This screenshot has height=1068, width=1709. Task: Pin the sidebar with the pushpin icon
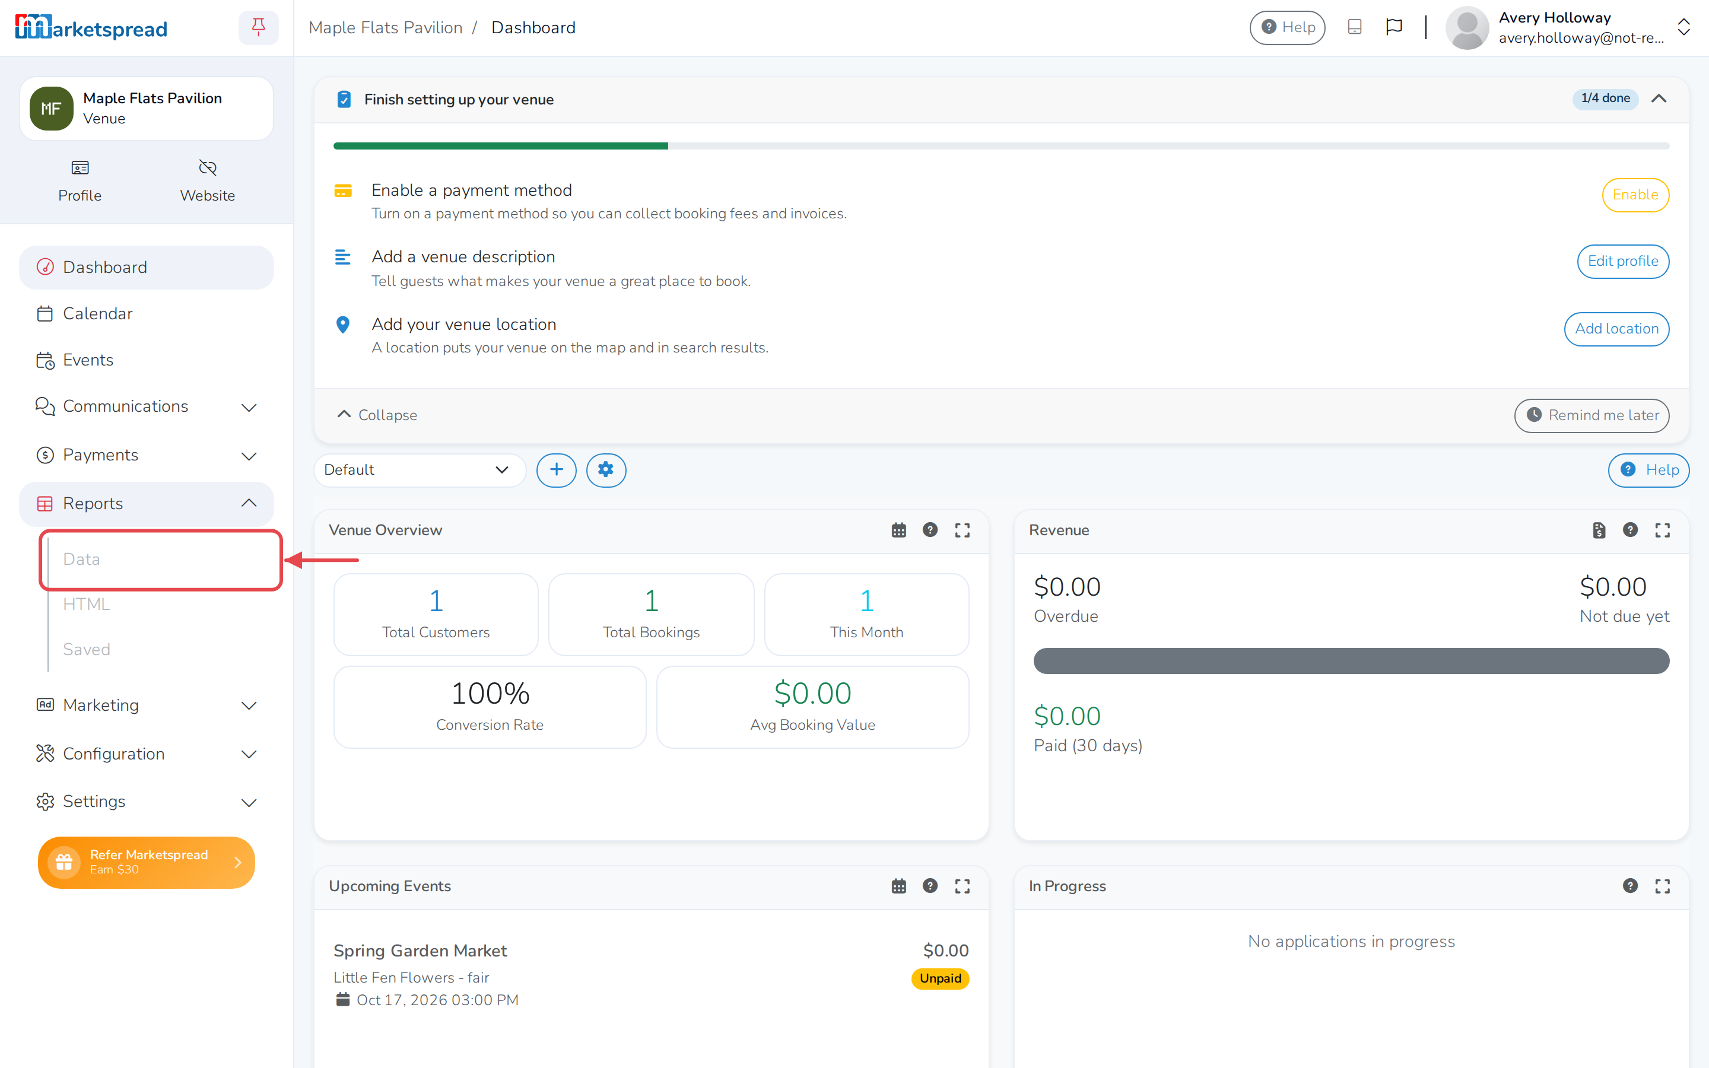pyautogui.click(x=259, y=27)
